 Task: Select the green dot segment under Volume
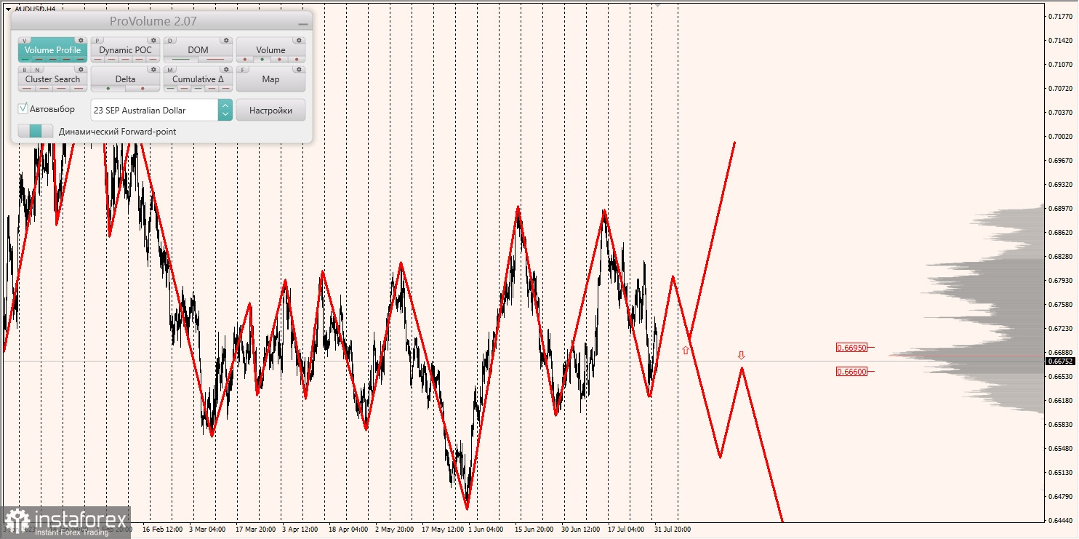click(262, 60)
